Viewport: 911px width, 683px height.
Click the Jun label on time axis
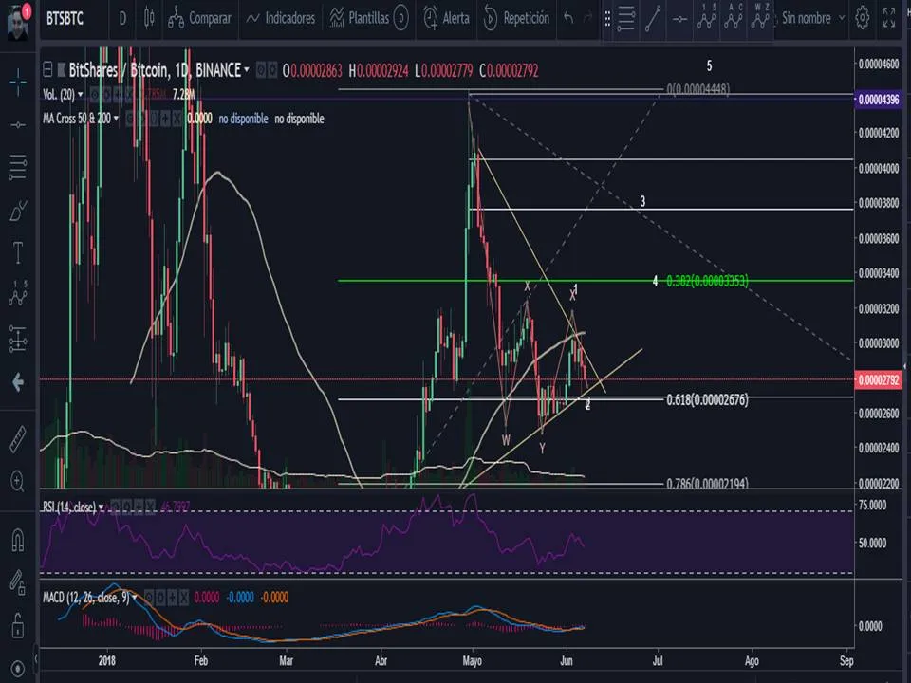tap(566, 661)
